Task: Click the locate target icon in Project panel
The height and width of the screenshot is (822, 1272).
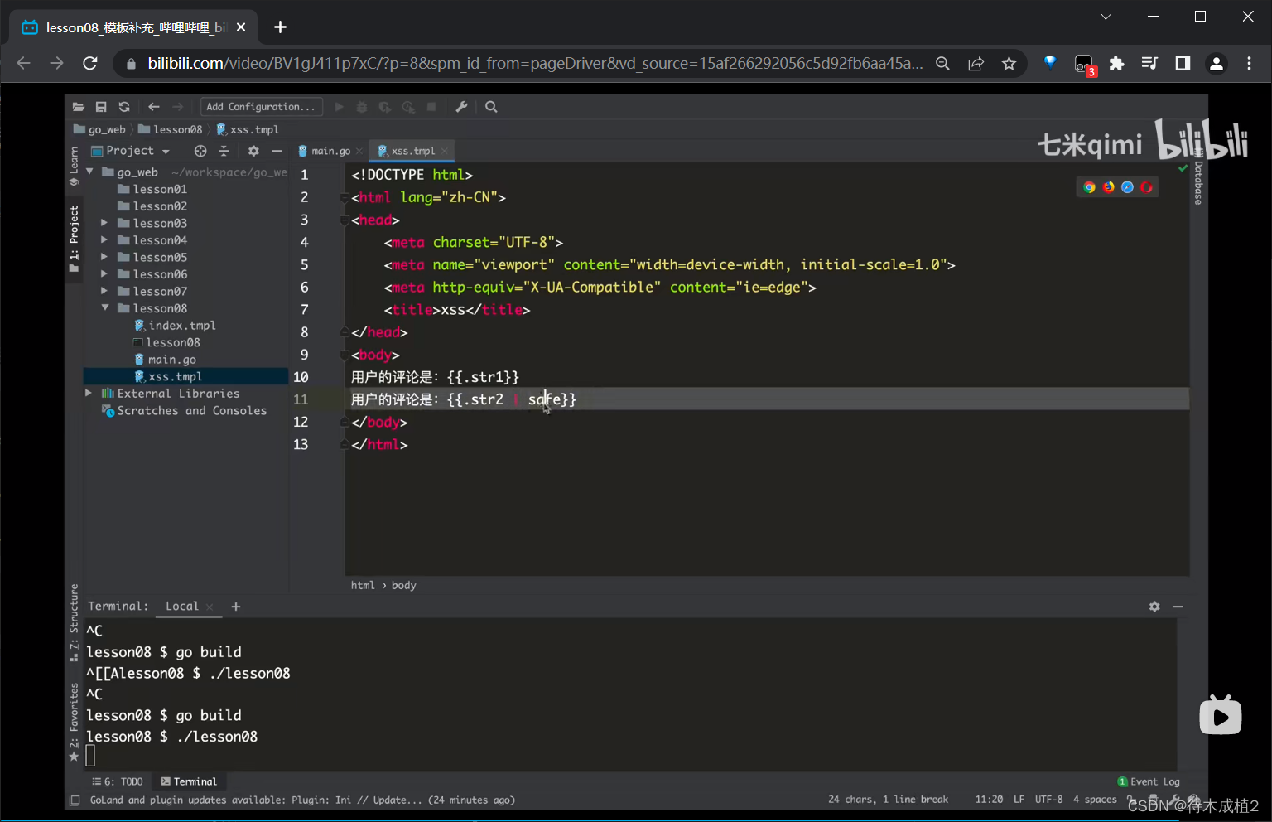Action: pos(200,151)
